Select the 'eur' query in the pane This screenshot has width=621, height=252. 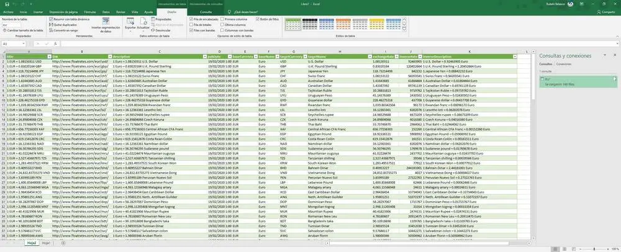tap(578, 81)
